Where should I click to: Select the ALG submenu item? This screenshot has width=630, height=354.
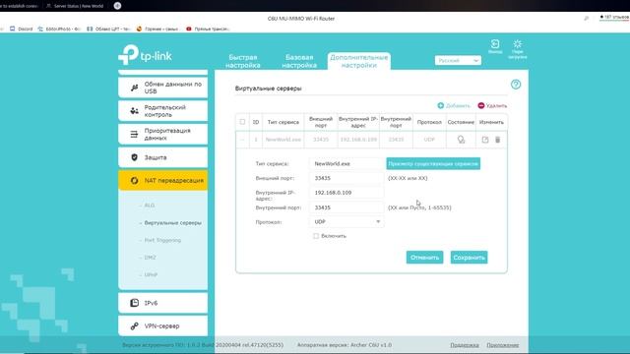click(149, 206)
